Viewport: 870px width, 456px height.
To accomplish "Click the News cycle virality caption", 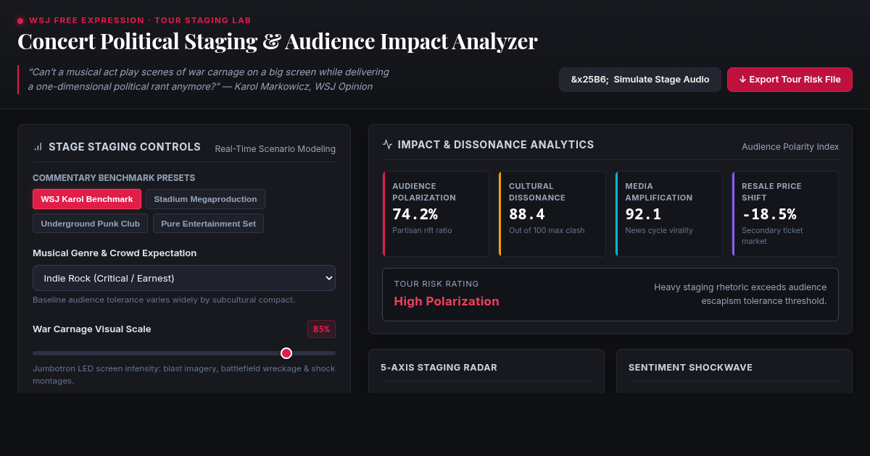I will 659,231.
